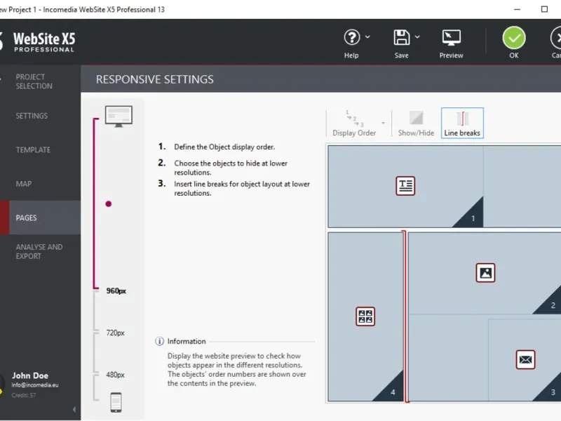Click 'Insert line breaks' instruction text
The height and width of the screenshot is (421, 561).
(242, 188)
